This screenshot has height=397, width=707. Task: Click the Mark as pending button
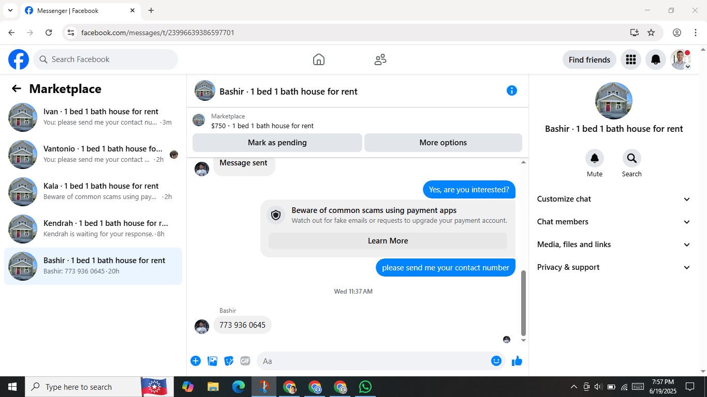click(277, 143)
